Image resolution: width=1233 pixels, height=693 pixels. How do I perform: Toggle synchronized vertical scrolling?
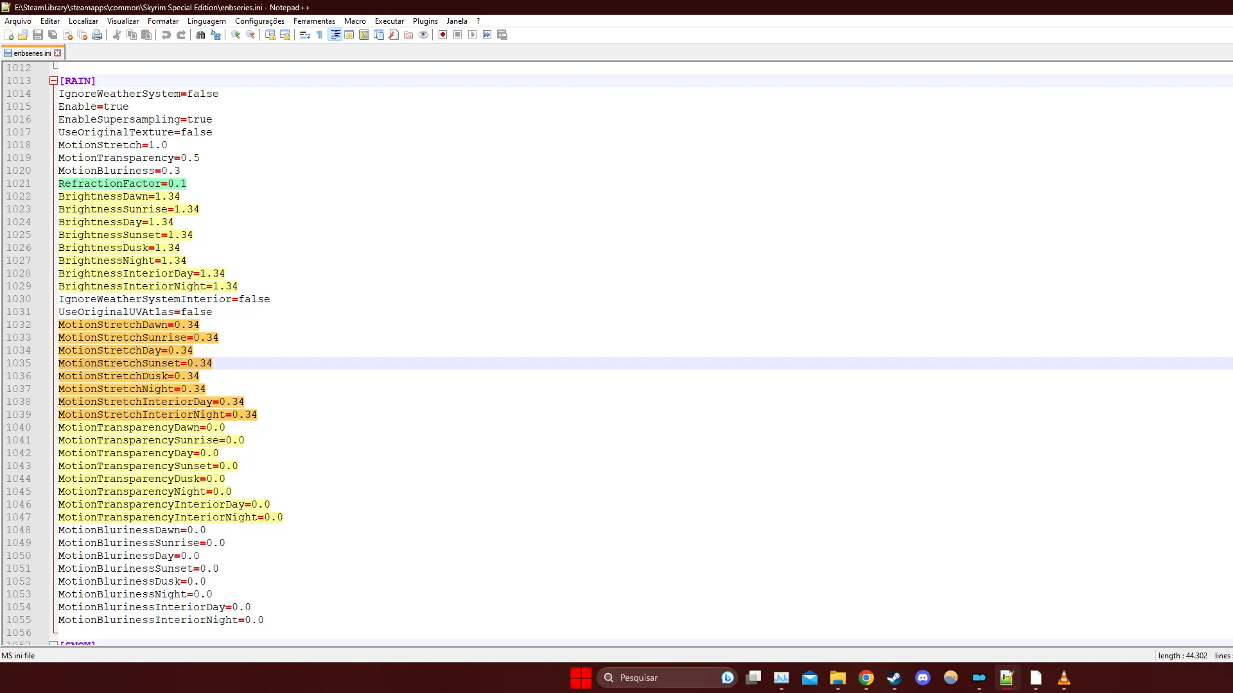tap(270, 35)
